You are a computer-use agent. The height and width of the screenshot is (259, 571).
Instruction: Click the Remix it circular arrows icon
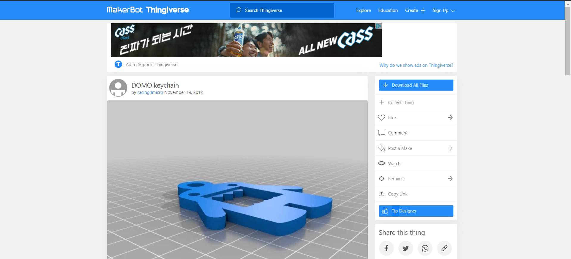381,179
